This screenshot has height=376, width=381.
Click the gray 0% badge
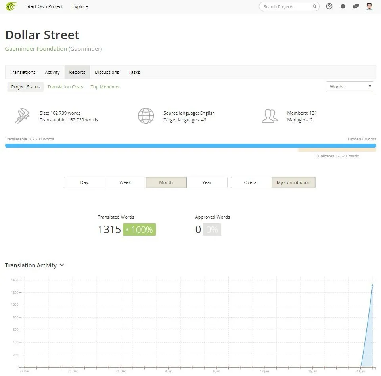(212, 229)
